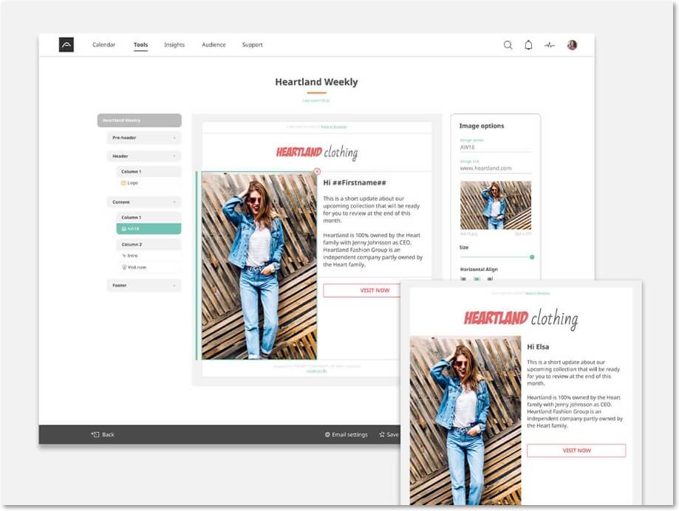Open the Support menu

pyautogui.click(x=253, y=44)
